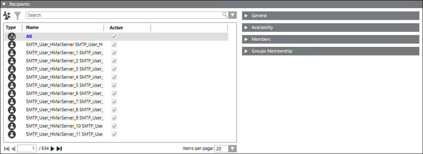The height and width of the screenshot is (154, 423).
Task: Expand the Groups Membership section
Action: [x=331, y=51]
